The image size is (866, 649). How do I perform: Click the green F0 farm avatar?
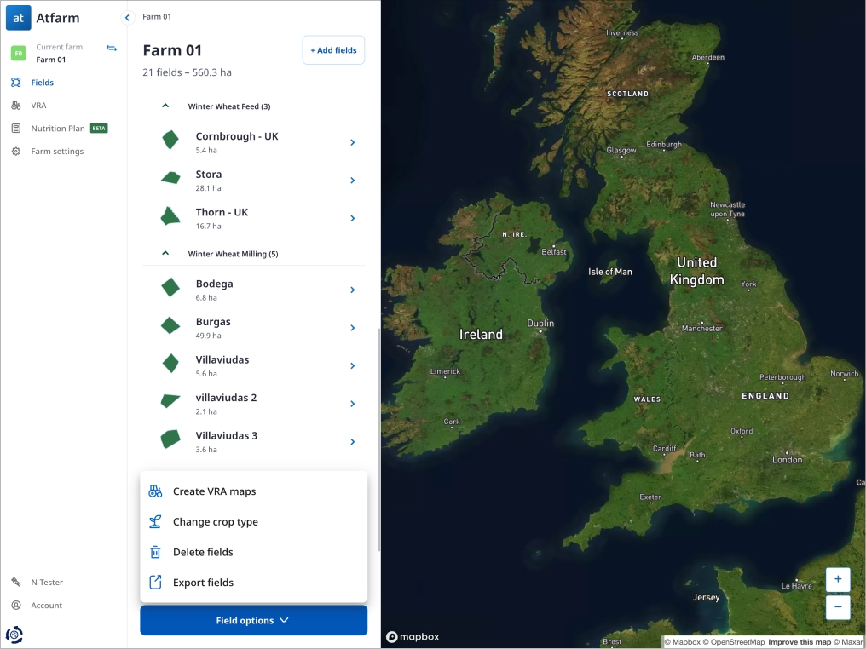coord(17,53)
